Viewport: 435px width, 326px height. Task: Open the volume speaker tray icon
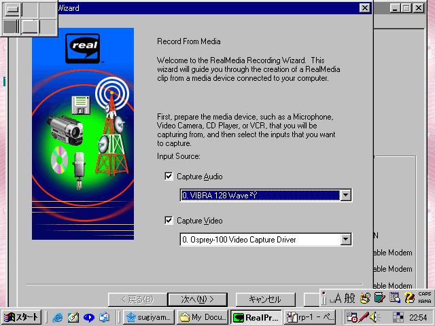tap(375, 317)
